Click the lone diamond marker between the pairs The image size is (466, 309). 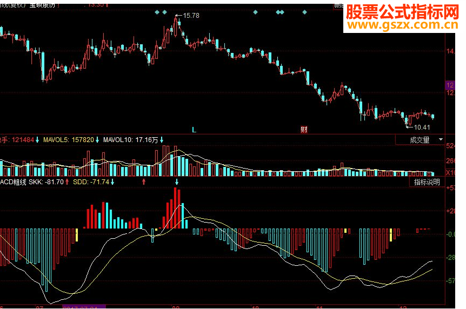(255, 12)
